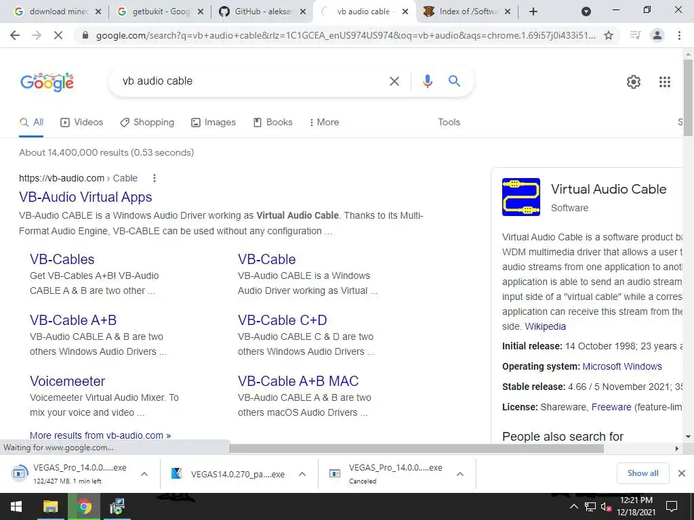Switch to the GitHub aleksa tab

tap(261, 12)
